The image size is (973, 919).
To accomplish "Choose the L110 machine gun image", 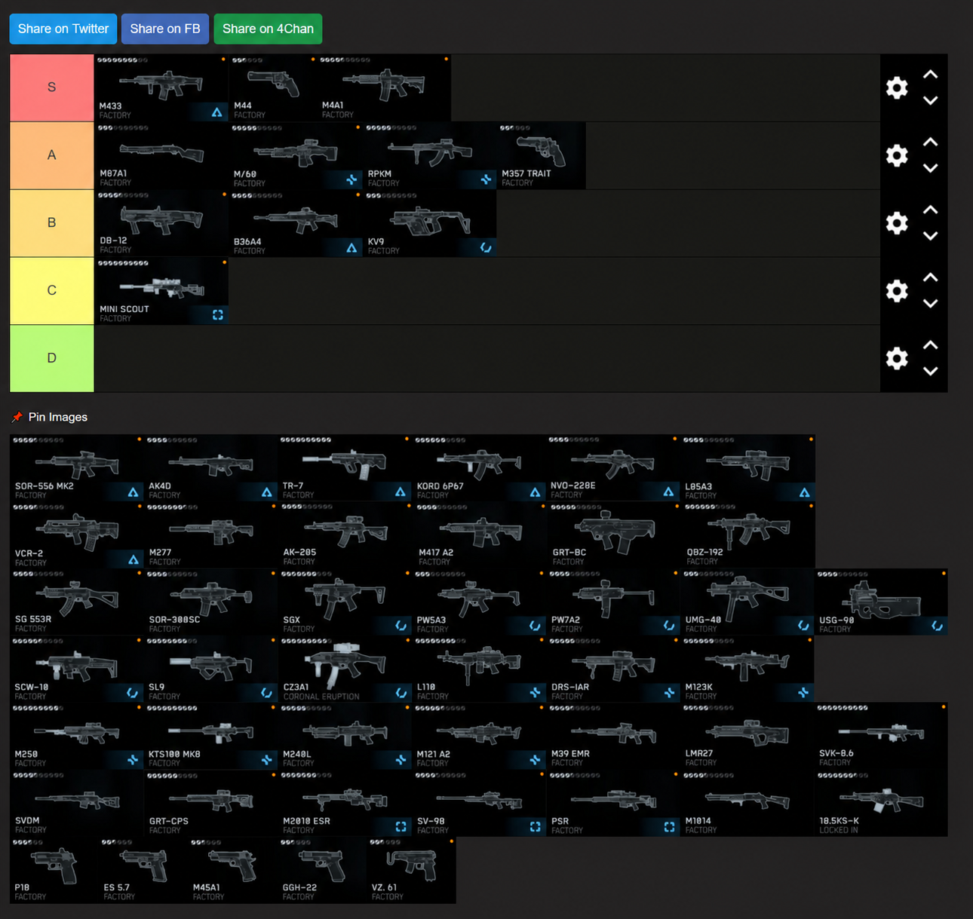I will (479, 669).
